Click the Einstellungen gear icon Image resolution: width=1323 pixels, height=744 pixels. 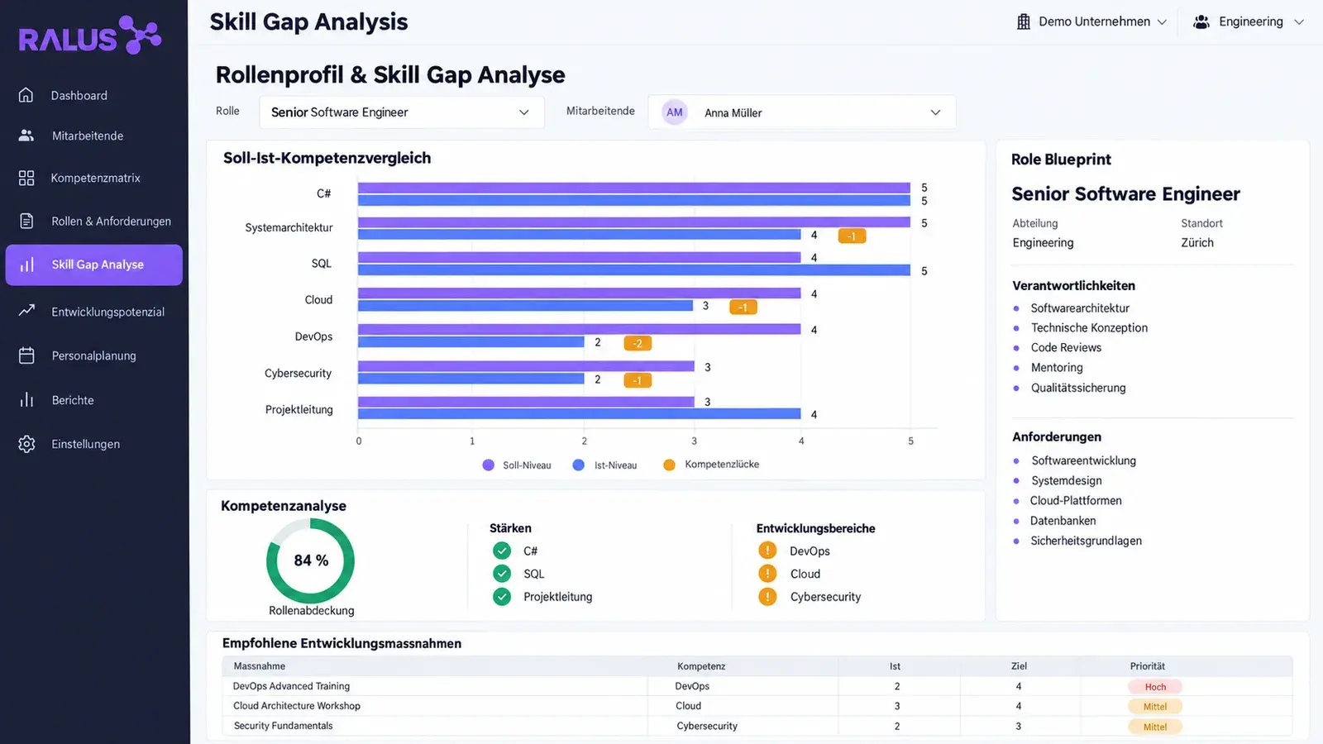click(x=26, y=444)
